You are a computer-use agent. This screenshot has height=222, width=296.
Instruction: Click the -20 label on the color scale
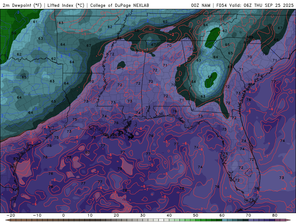[x=11, y=215]
